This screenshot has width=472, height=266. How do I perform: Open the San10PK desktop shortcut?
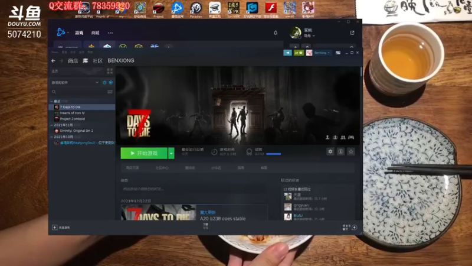pyautogui.click(x=233, y=9)
